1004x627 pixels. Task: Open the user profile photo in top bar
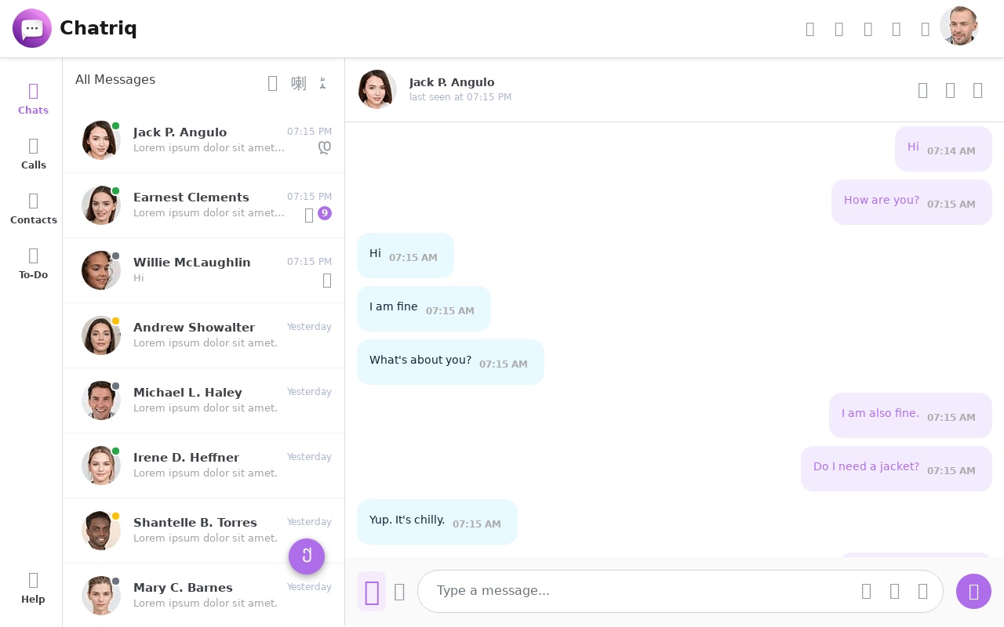pos(959,26)
